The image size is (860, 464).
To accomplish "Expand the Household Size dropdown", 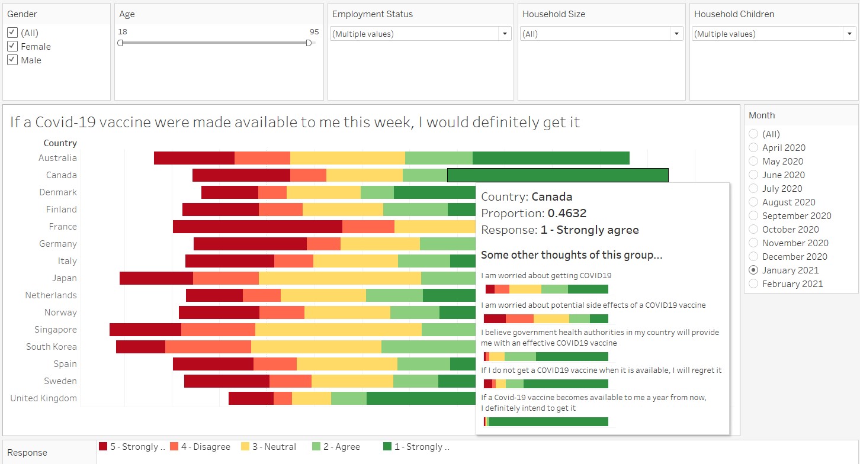I will pyautogui.click(x=602, y=34).
